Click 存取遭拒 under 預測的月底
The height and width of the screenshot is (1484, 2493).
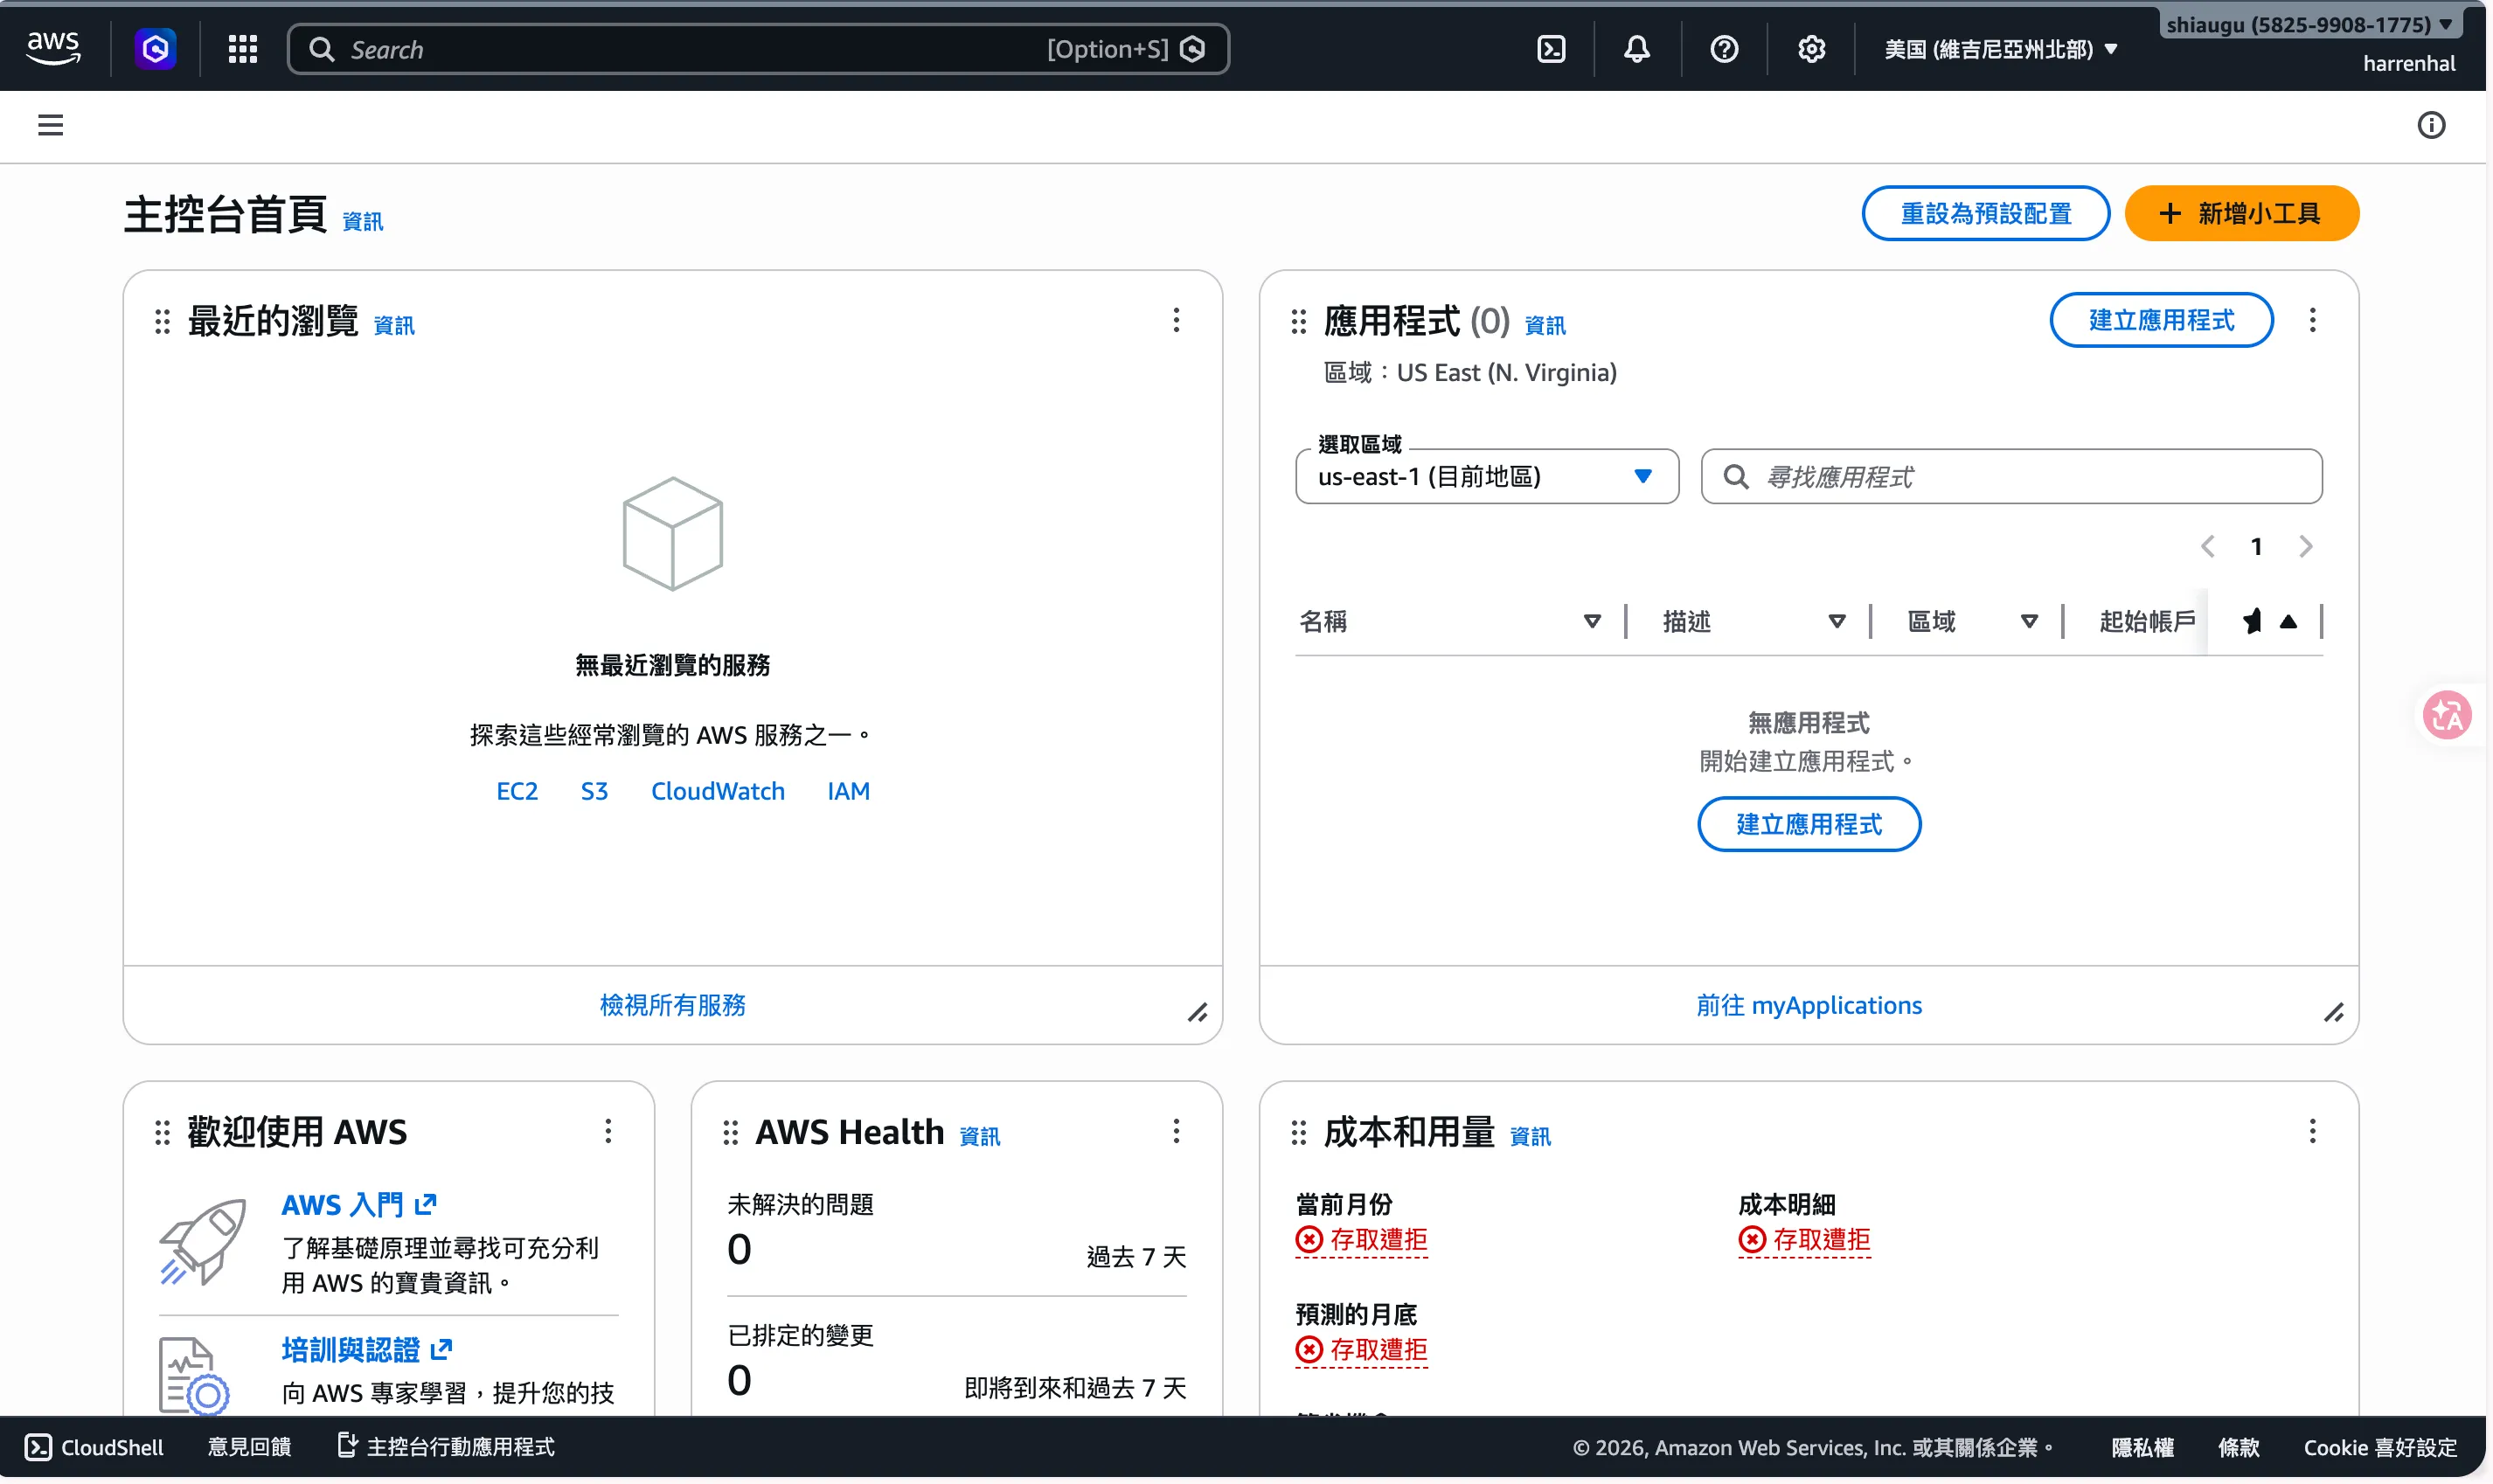pyautogui.click(x=1360, y=1349)
